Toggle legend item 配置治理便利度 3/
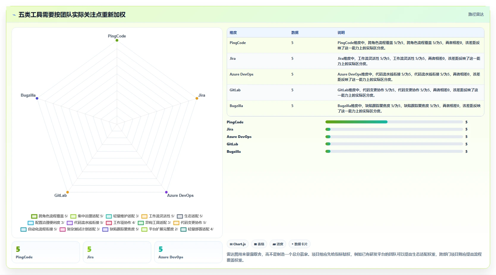The width and height of the screenshot is (496, 275). tap(46, 223)
